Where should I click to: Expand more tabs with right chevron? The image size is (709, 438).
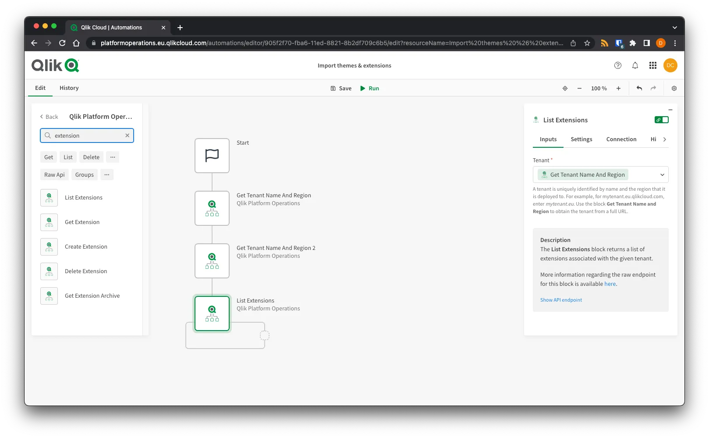click(x=665, y=139)
